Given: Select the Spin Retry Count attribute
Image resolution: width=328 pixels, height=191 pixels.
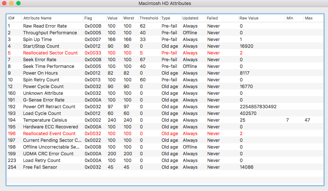Looking at the screenshot, I should [x=165, y=80].
